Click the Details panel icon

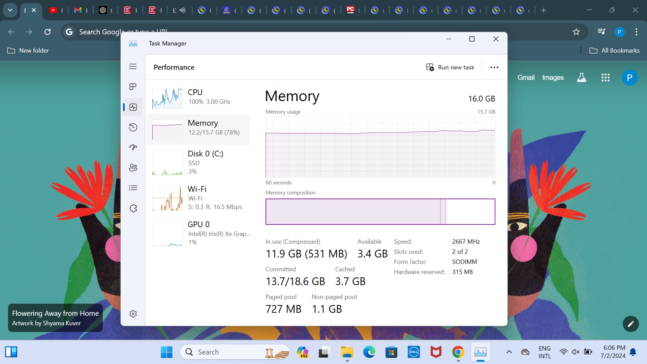coord(133,188)
